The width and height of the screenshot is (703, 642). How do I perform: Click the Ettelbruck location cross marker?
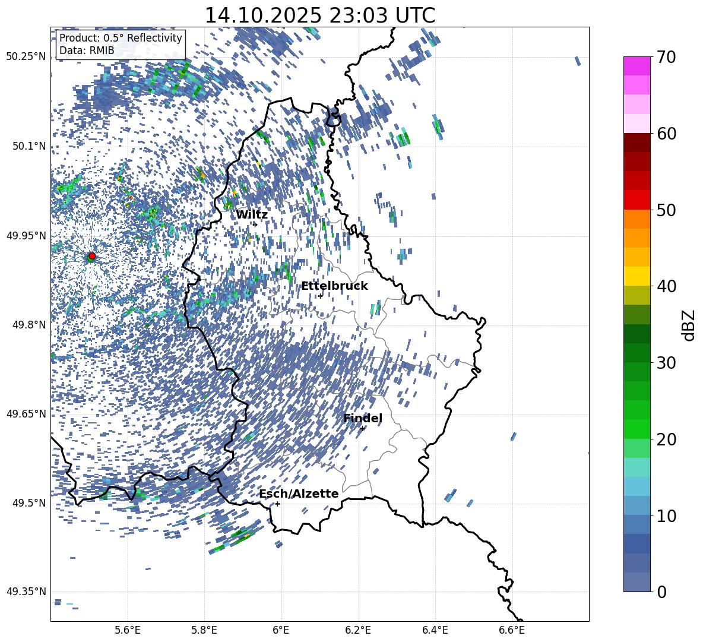point(320,296)
